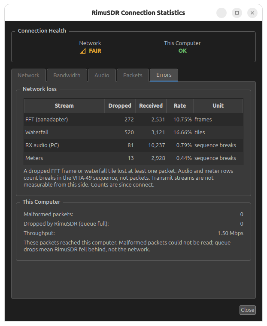
Task: Click the dropped count 520
Action: (129, 133)
